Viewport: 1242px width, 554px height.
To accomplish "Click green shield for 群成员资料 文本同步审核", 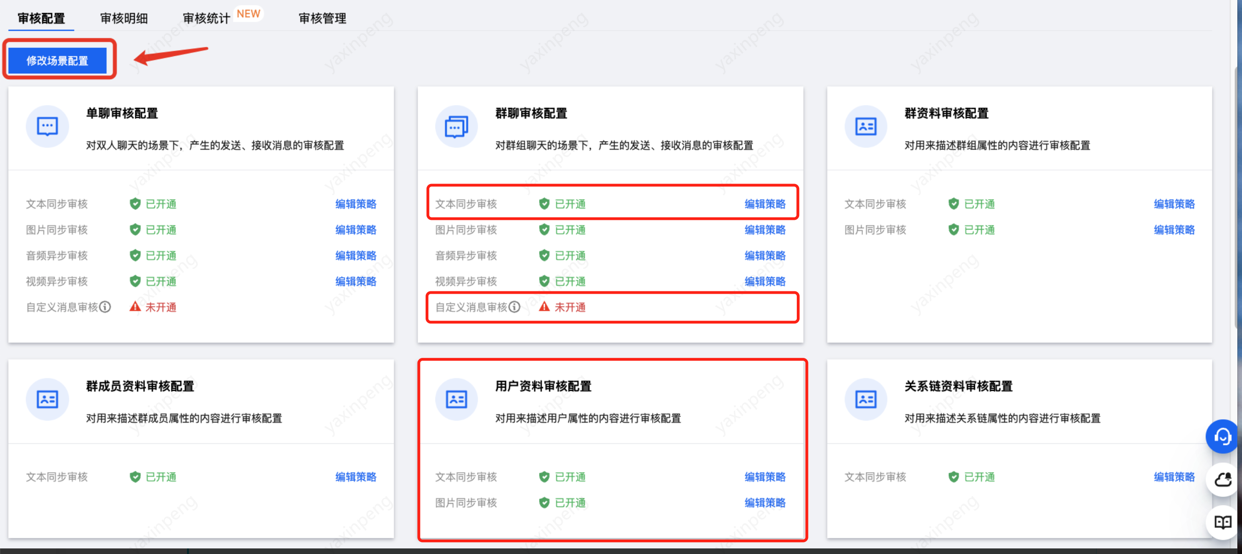I will (135, 477).
